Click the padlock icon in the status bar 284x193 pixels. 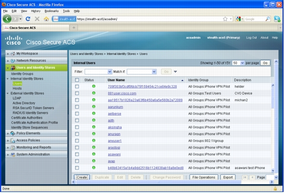coord(275,189)
